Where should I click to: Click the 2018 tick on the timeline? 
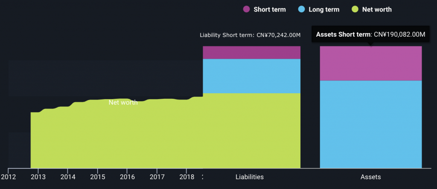click(x=186, y=177)
